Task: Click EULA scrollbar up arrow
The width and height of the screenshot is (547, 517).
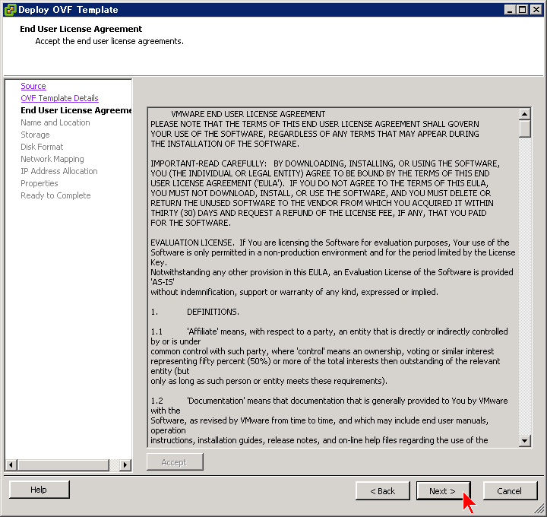Action: point(525,114)
